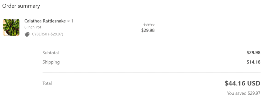Viewport: 265px width, 102px height.
Task: Click the 6 Inch Pot variant label
Action: pyautogui.click(x=33, y=27)
